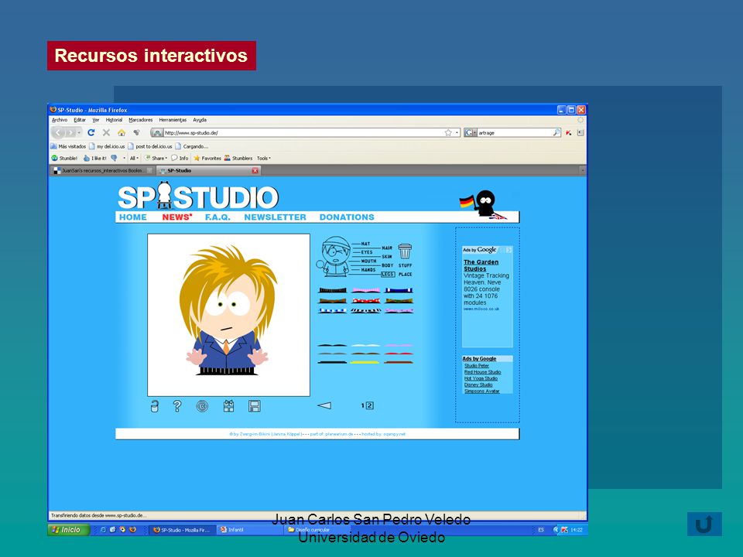Open the Historial menu
Screen dimensions: 743x557
click(x=114, y=120)
